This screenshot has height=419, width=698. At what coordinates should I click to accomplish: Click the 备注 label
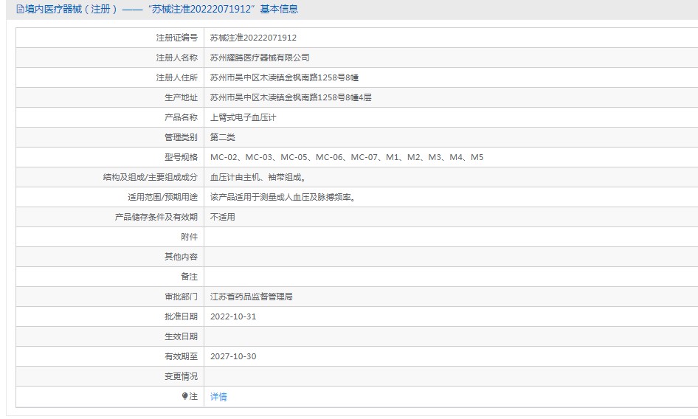(x=189, y=277)
